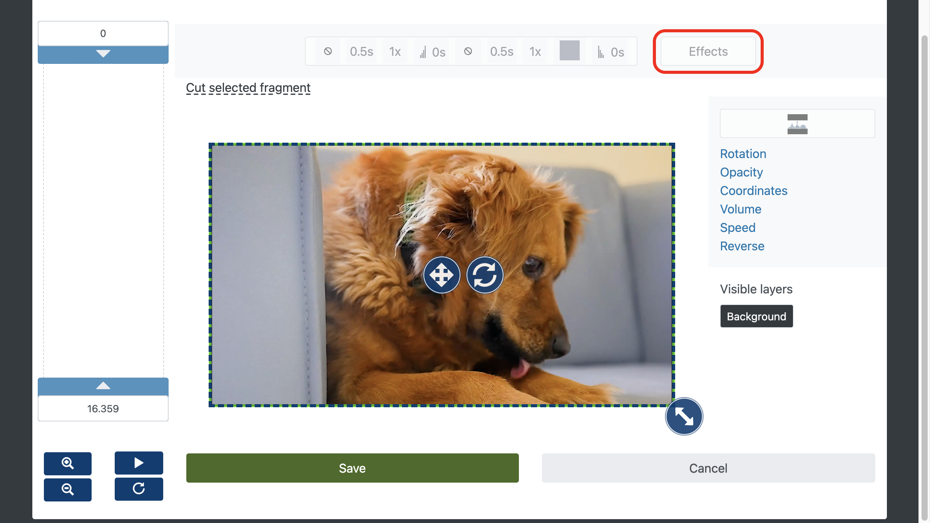The image size is (930, 523).
Task: Open the Reverse setting
Action: (x=742, y=246)
